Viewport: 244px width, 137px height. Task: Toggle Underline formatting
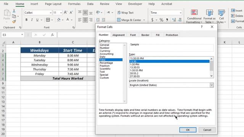37,20
